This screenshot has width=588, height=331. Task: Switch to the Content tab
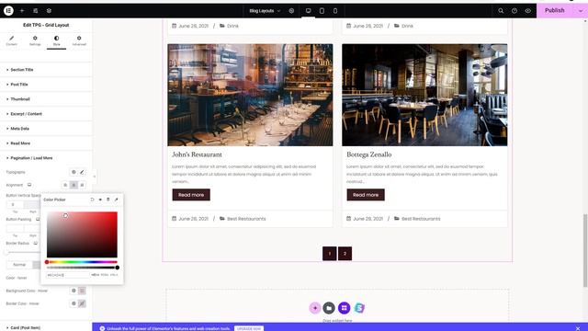(12, 40)
